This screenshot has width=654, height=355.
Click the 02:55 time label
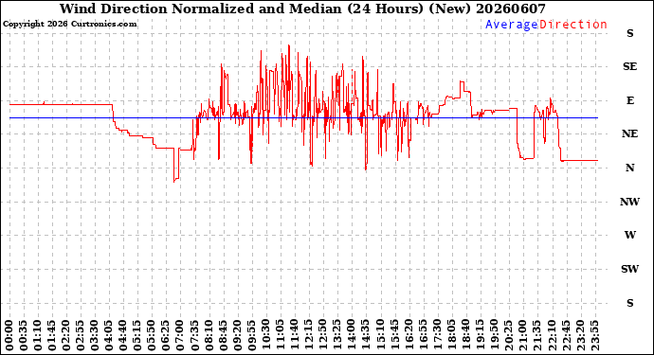[x=81, y=335]
